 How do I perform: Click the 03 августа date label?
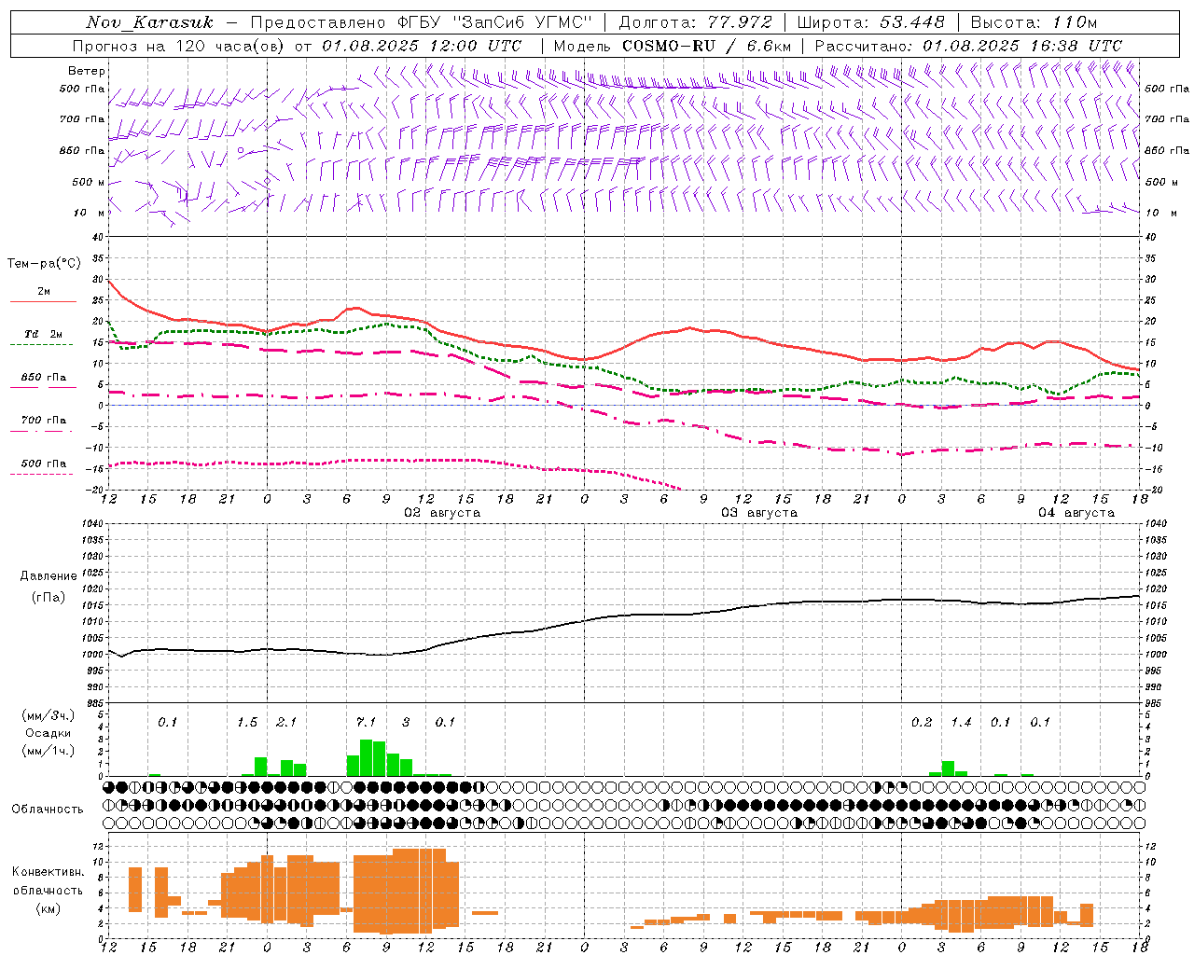coord(759,513)
